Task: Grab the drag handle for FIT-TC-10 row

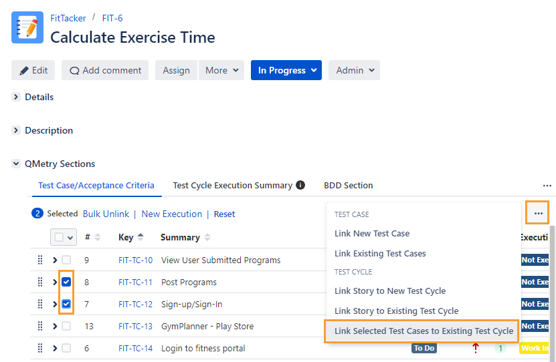Action: [x=40, y=260]
